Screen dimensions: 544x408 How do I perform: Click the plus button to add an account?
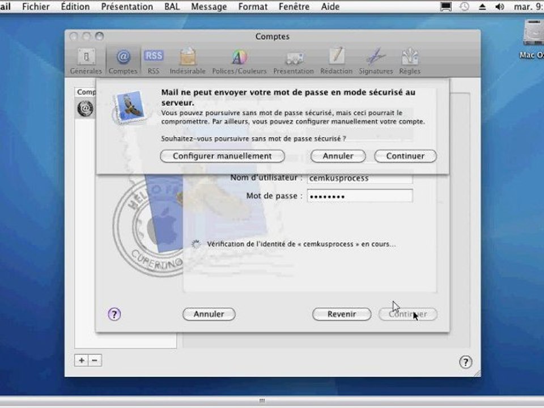click(82, 360)
